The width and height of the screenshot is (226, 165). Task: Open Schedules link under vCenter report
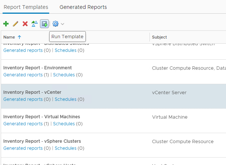click(65, 99)
